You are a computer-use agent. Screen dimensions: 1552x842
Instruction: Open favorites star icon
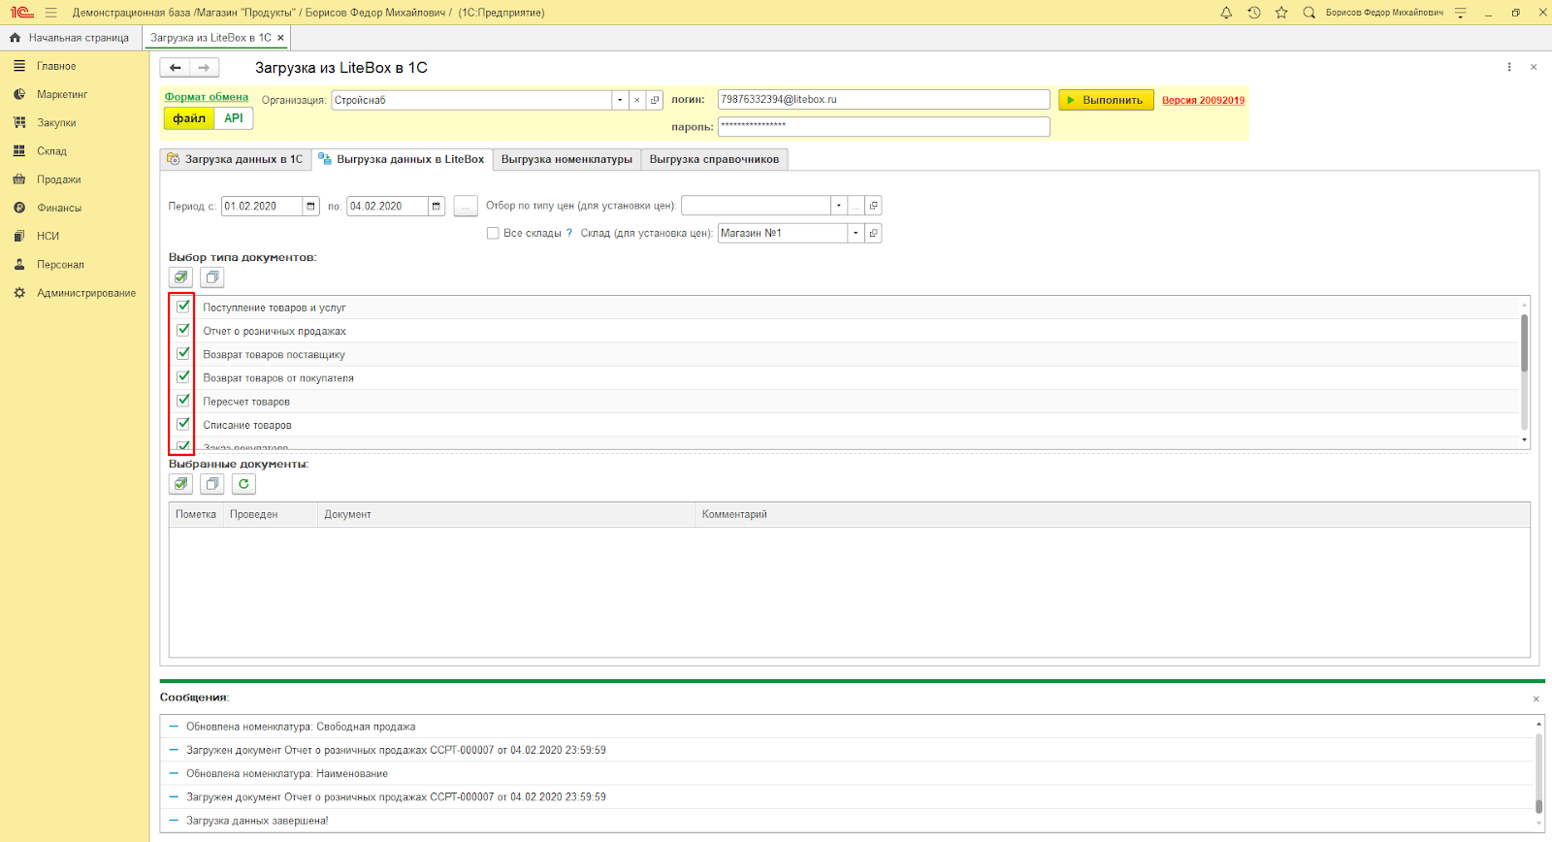(x=1281, y=13)
